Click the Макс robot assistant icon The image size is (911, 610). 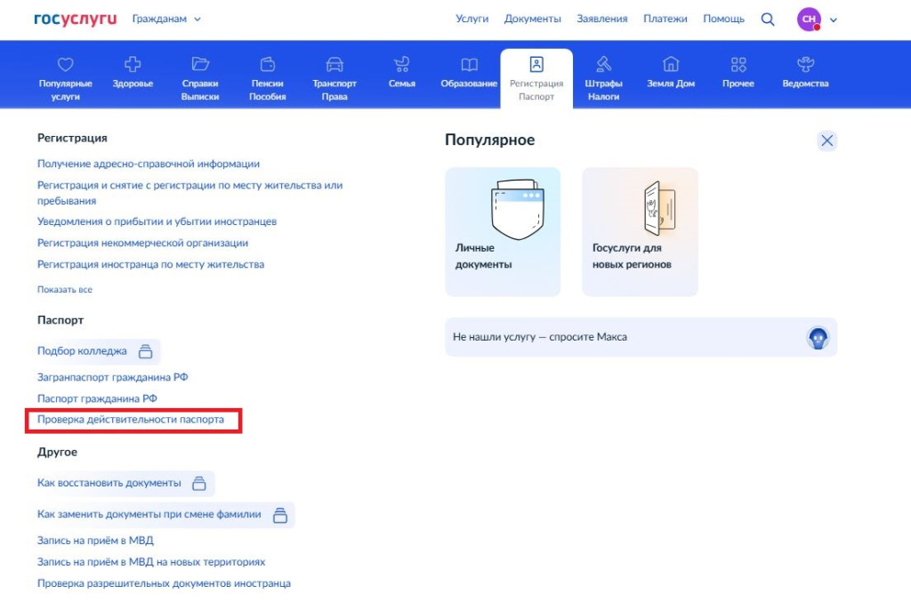[818, 338]
